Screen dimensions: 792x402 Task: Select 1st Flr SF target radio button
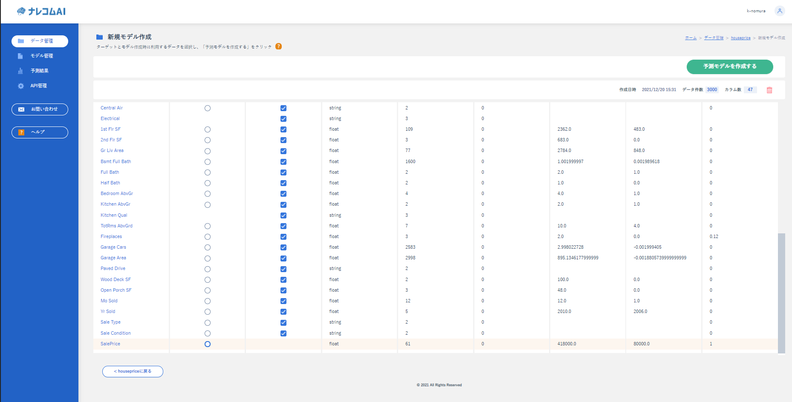[208, 129]
